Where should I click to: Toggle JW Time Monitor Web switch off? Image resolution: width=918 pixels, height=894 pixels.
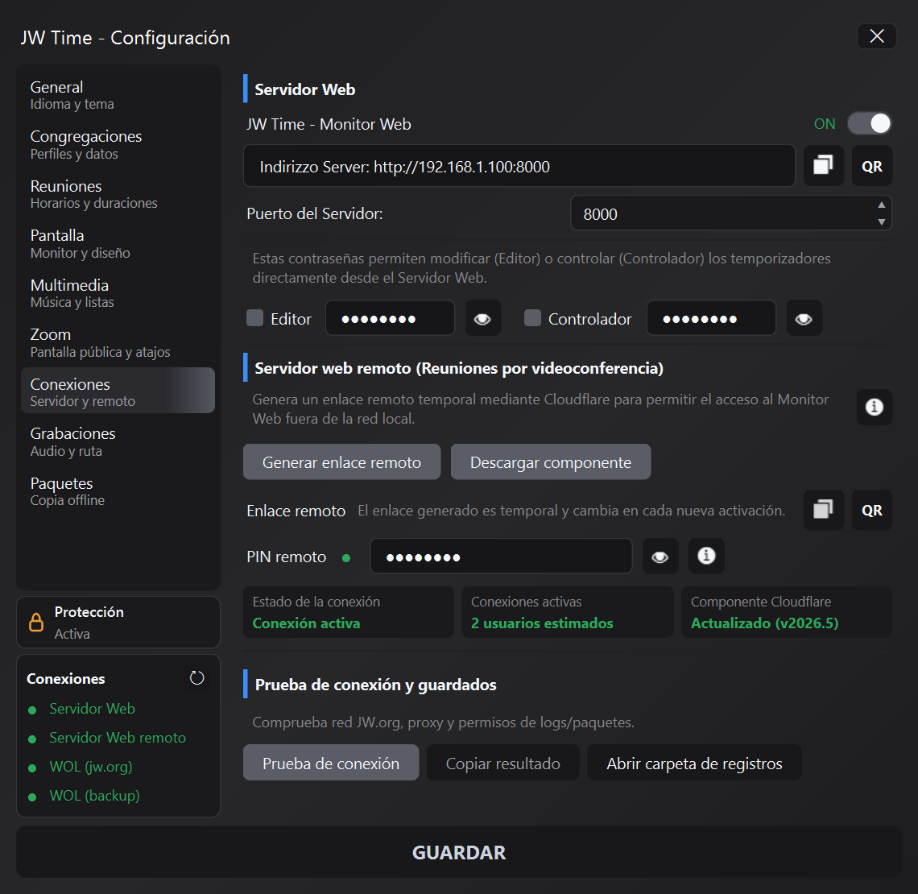pyautogui.click(x=870, y=123)
